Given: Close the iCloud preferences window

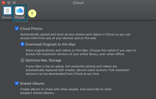Looking at the screenshot, I should click(3, 3).
